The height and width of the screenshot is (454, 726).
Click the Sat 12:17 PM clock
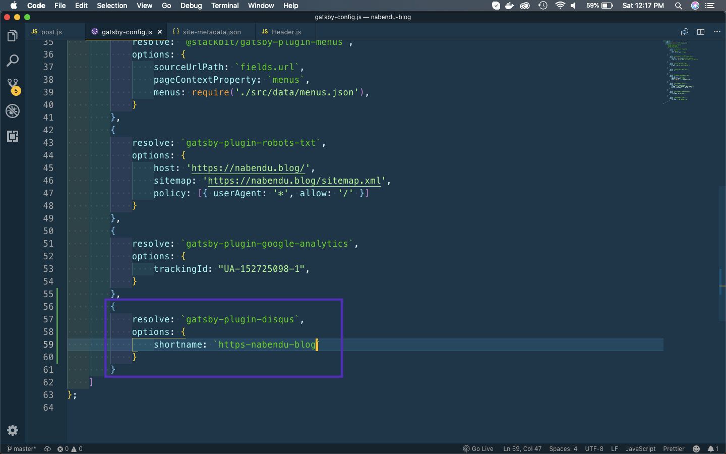[643, 6]
